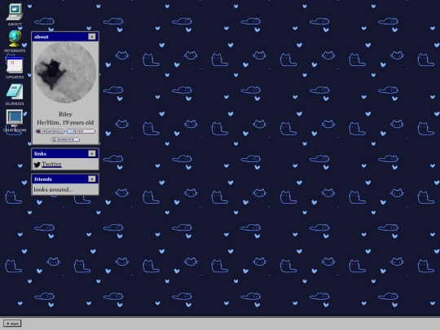The width and height of the screenshot is (440, 330).
Task: Click the light blue pill badge
Action: point(81,131)
